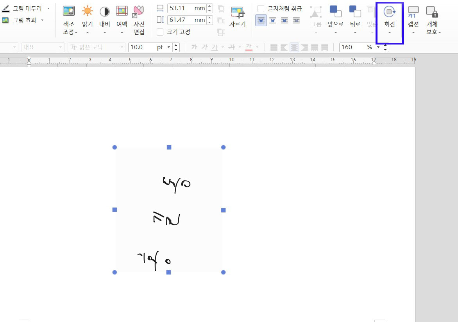This screenshot has width=458, height=322.
Task: Select the top-and-bottom text wrap option
Action: pyautogui.click(x=273, y=20)
